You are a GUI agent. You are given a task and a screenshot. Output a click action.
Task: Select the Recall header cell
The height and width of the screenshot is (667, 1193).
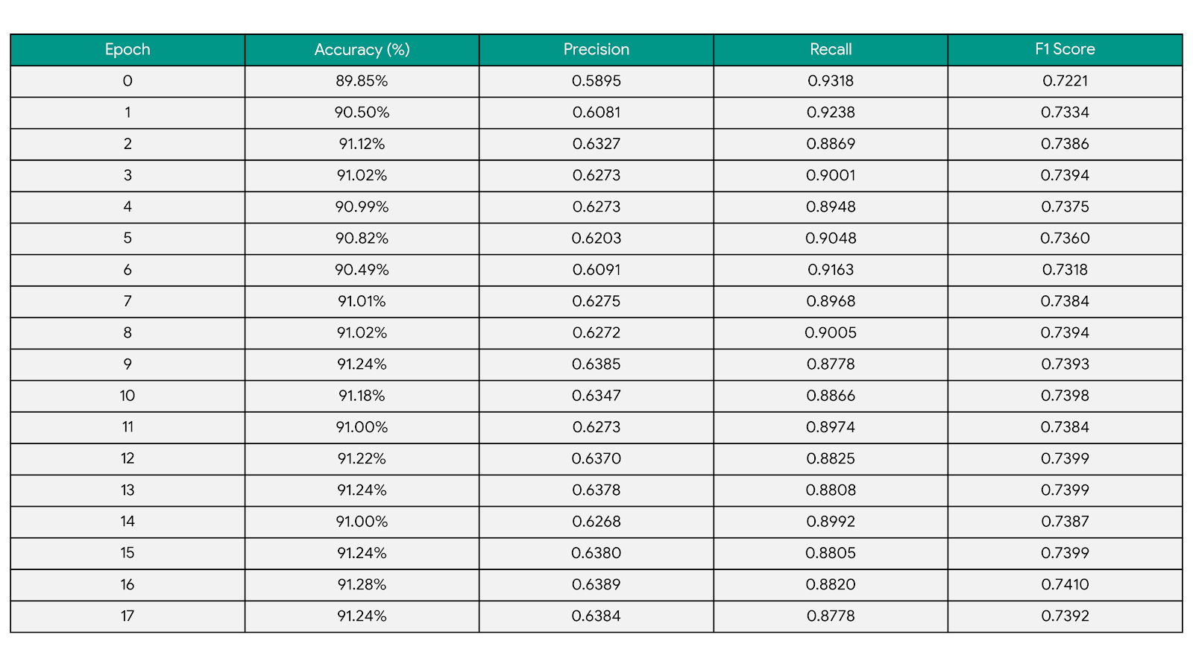pos(831,49)
